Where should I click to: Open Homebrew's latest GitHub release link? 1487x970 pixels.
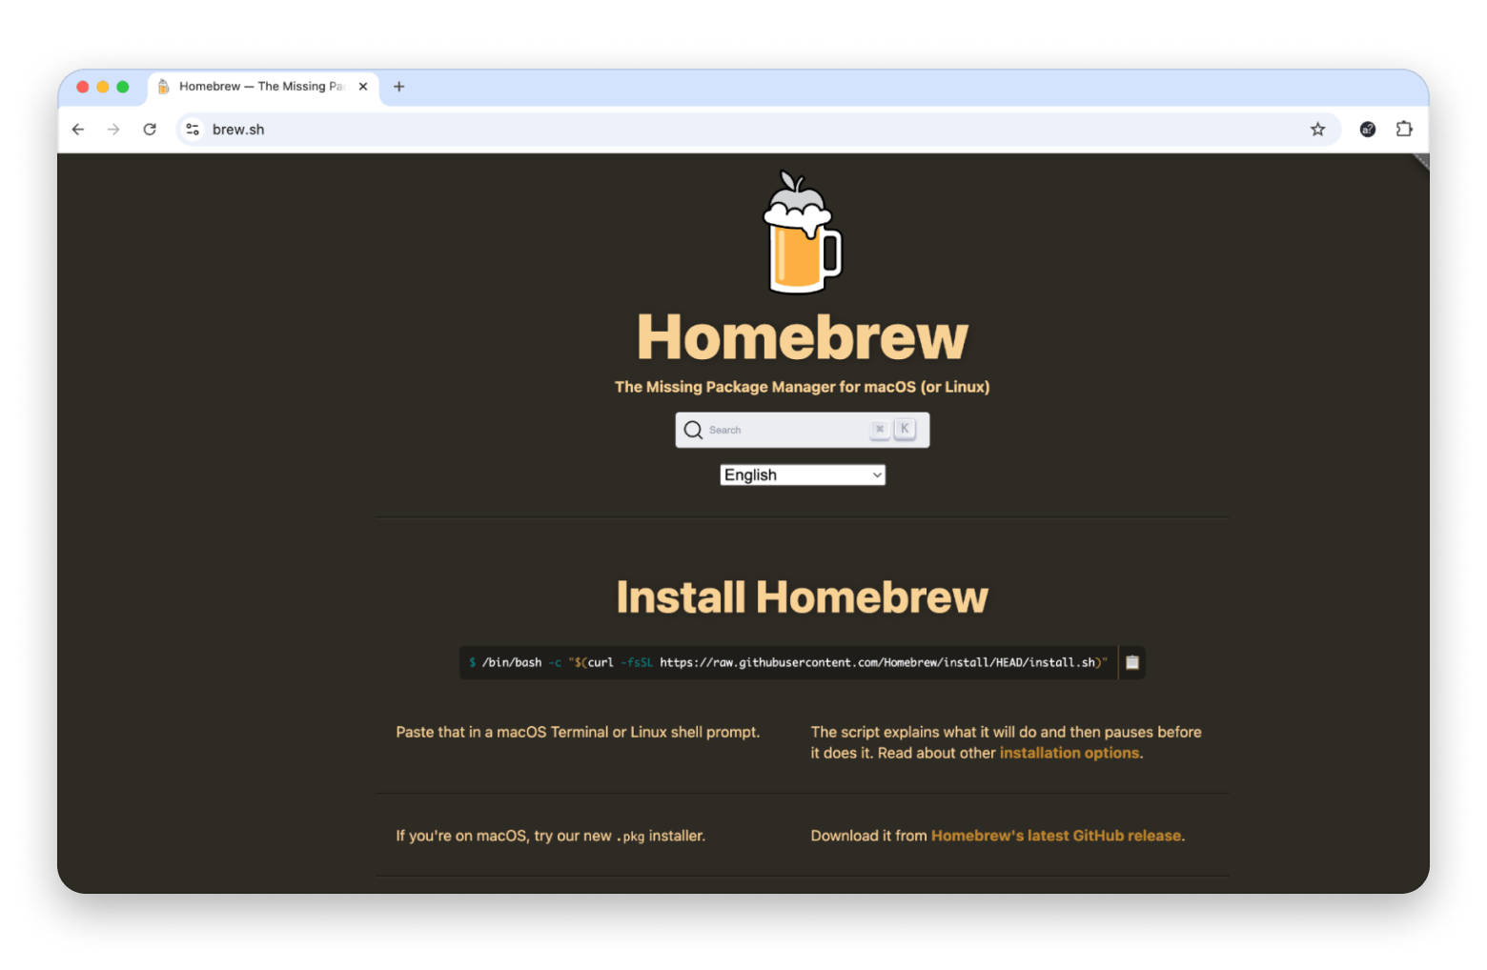click(1055, 836)
